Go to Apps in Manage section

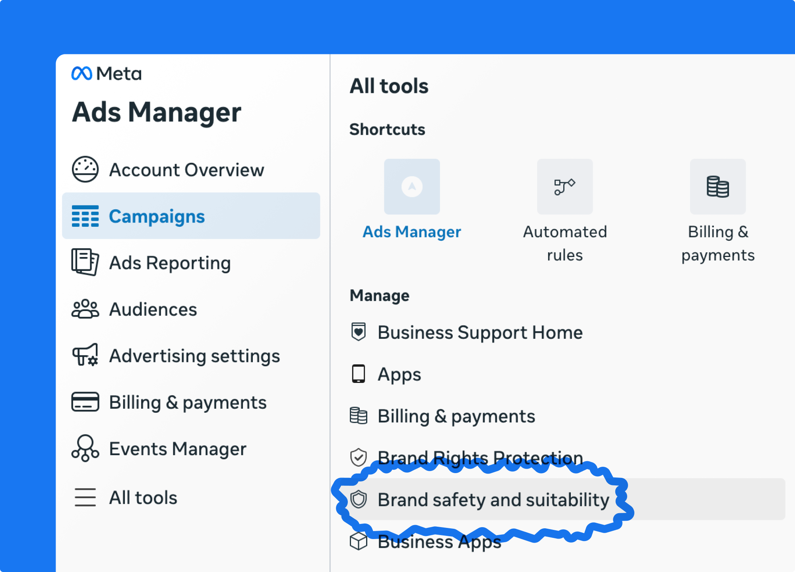399,374
